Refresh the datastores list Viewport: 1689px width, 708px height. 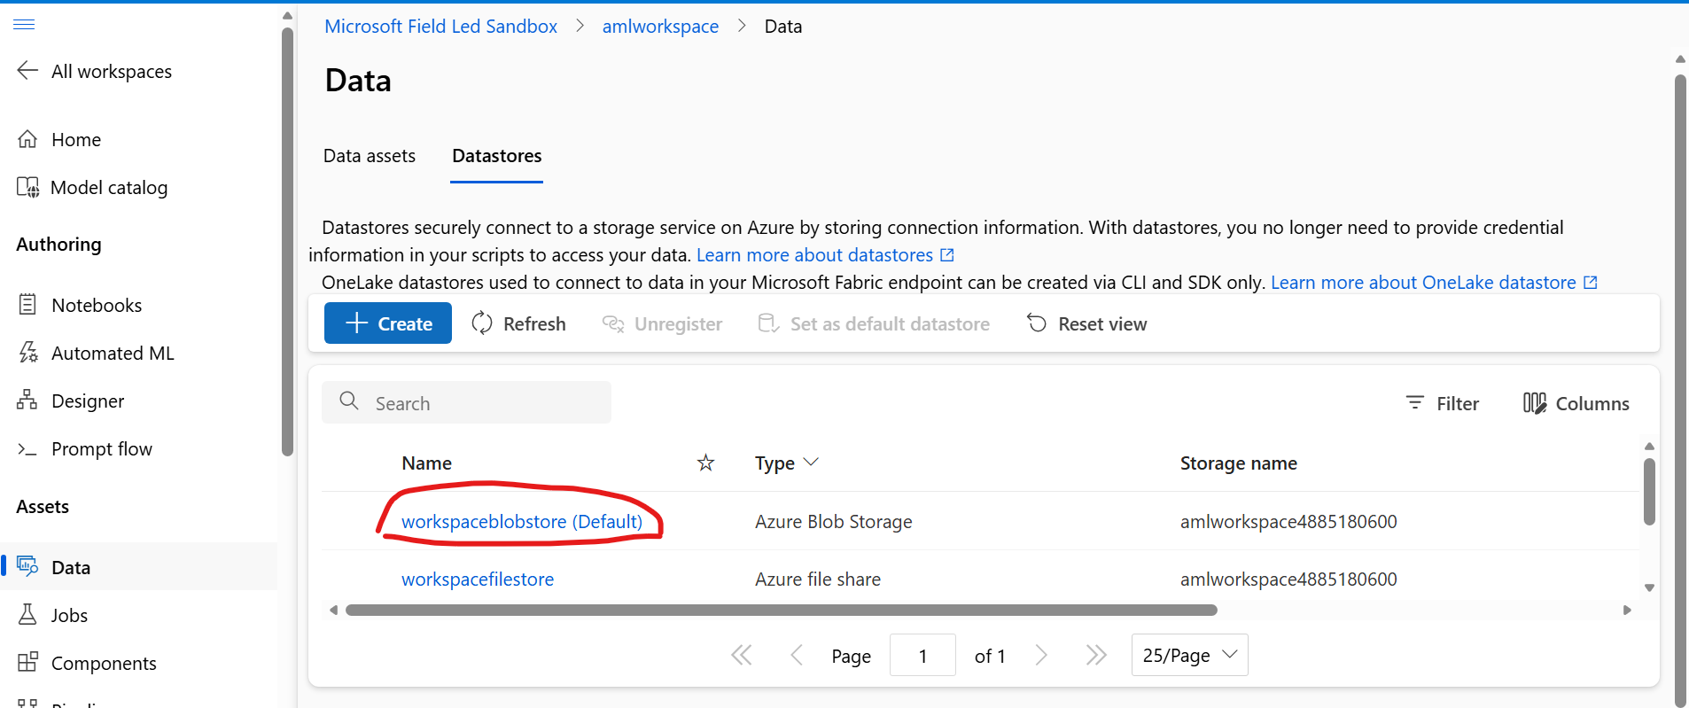point(518,323)
